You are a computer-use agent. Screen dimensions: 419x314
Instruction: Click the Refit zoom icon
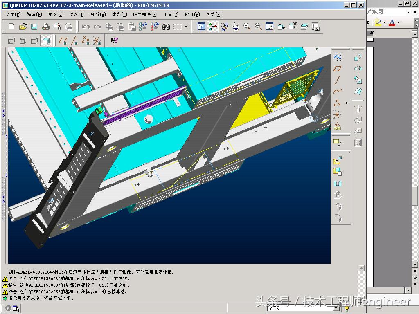tap(270, 27)
